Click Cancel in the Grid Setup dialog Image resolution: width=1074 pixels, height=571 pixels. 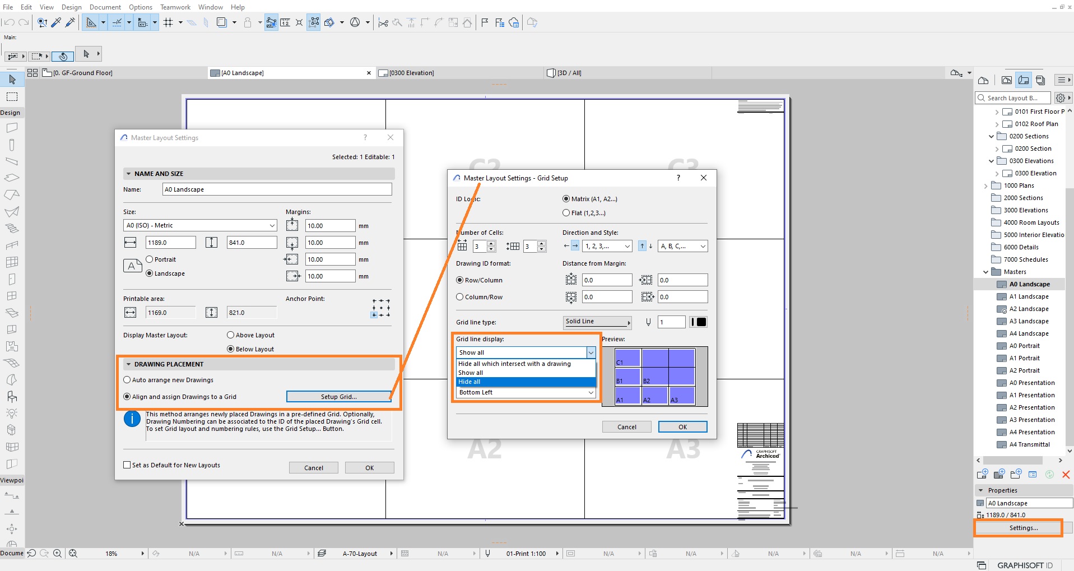(x=626, y=427)
